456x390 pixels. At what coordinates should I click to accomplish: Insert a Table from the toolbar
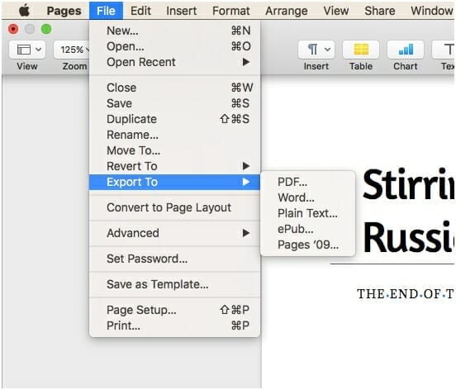361,50
